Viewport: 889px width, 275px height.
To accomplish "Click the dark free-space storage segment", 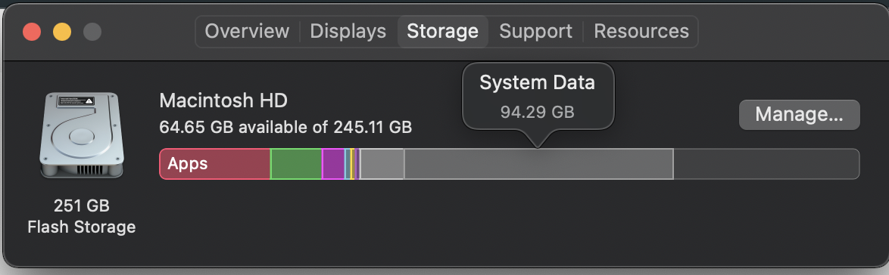I will click(766, 164).
